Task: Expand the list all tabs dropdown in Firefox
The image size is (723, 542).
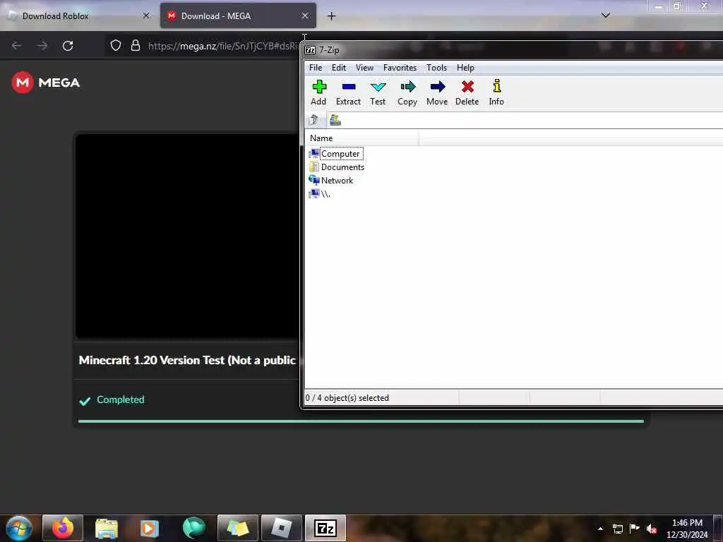Action: (x=606, y=16)
